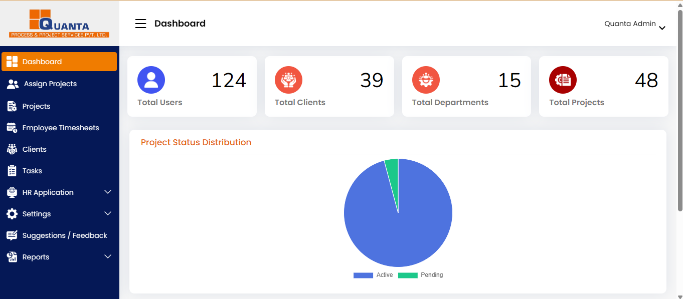Toggle the hamburger menu icon
The height and width of the screenshot is (299, 683).
click(141, 24)
